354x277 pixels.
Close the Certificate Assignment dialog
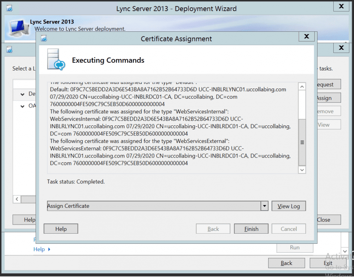click(x=306, y=36)
